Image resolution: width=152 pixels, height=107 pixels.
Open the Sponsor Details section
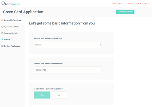11,33
